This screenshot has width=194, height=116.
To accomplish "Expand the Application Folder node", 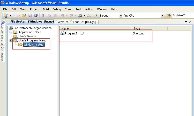I will 11,32.
